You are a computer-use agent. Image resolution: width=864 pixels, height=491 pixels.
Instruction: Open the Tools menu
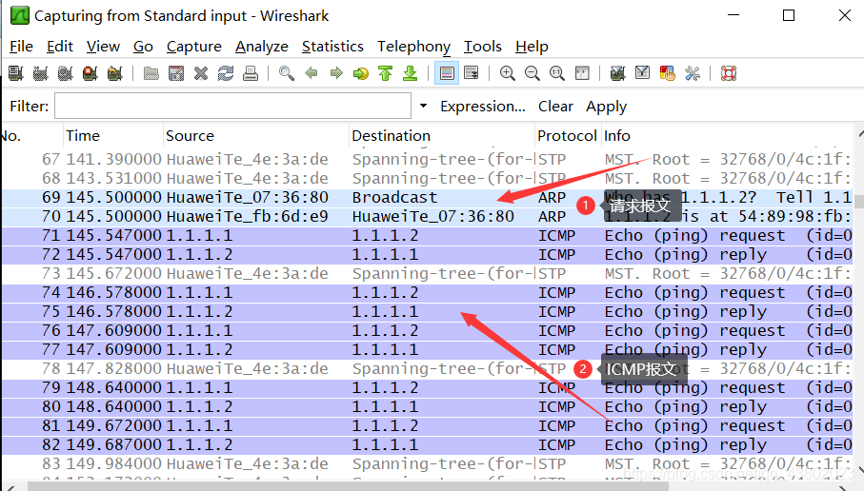point(483,47)
